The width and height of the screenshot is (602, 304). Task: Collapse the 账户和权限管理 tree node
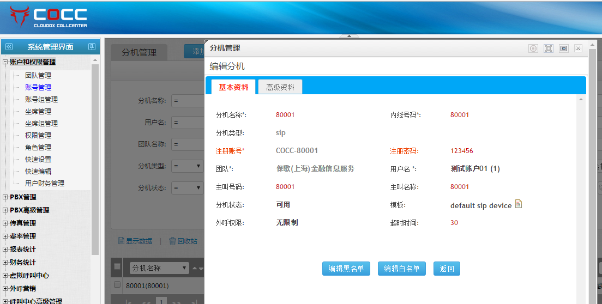tap(5, 62)
